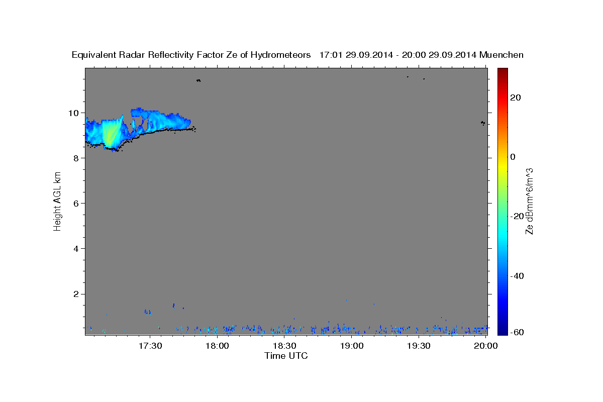
Task: Click the 17:30 time tick label
Action: (150, 346)
